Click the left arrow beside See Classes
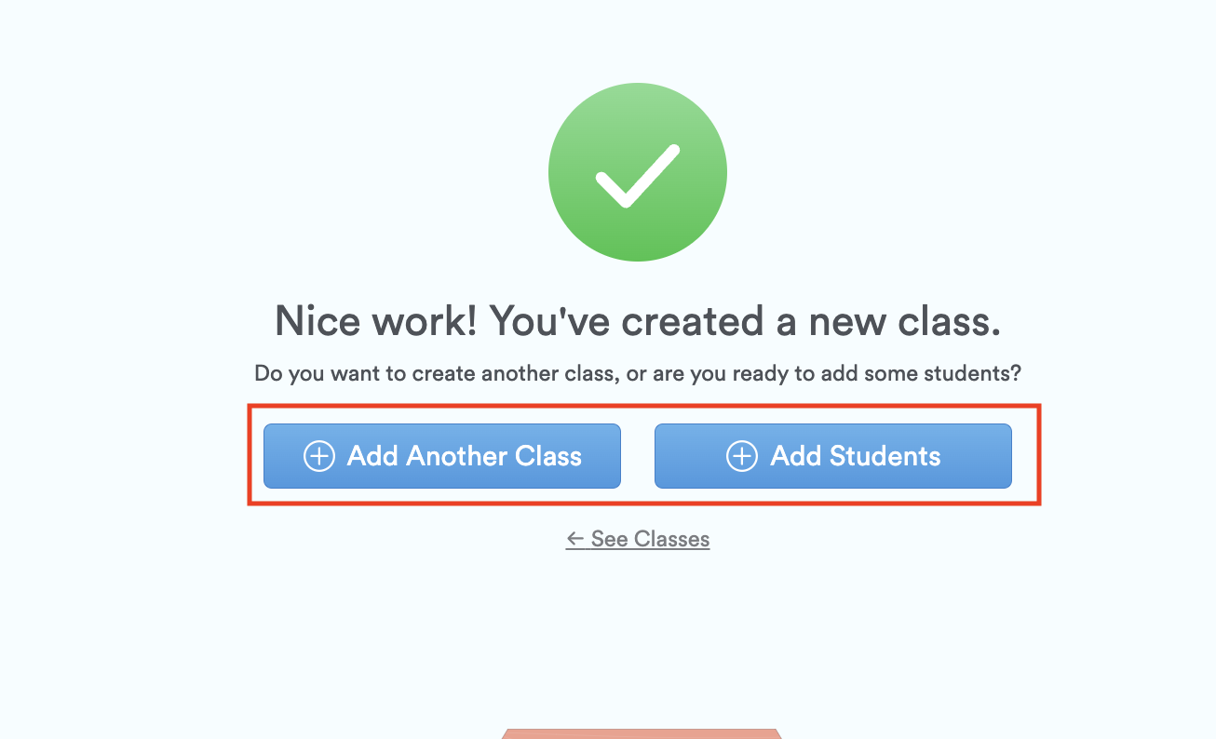This screenshot has height=739, width=1216. [575, 539]
